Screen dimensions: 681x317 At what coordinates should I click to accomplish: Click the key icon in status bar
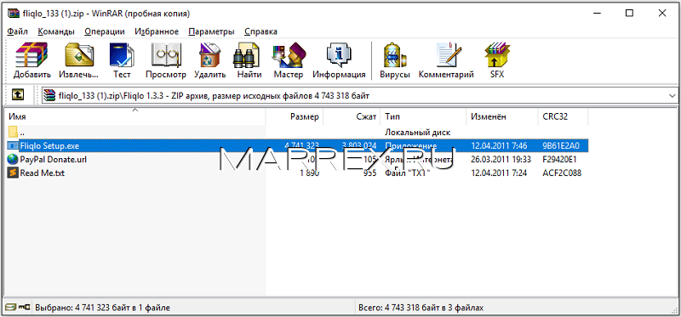[26, 308]
